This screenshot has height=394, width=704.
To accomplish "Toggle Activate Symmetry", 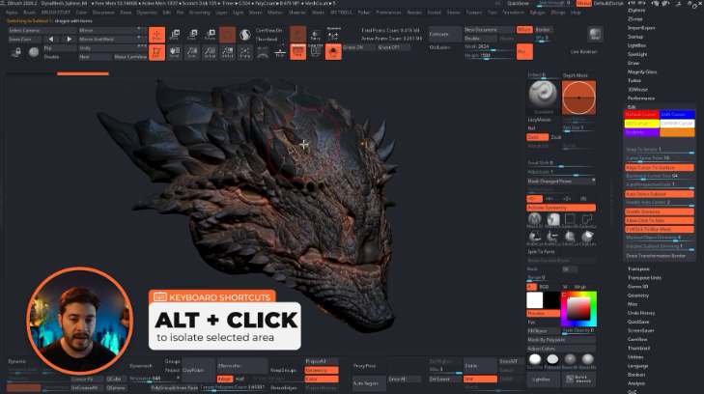I will (561, 208).
